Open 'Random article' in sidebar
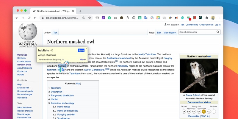The height and width of the screenshot is (119, 238). tap(24, 65)
